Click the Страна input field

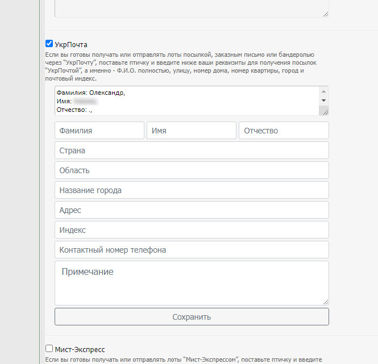point(192,150)
